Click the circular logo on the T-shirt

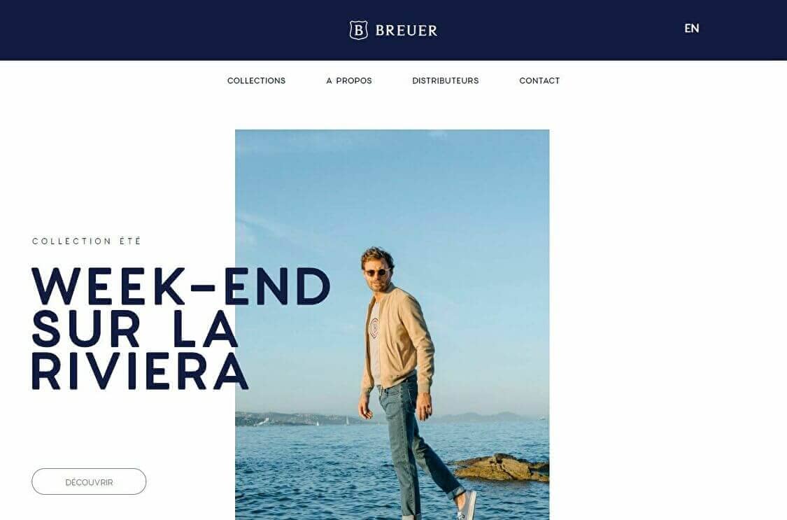(374, 328)
